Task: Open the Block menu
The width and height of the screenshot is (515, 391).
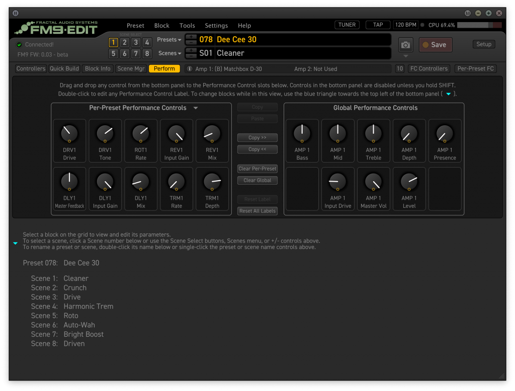Action: pyautogui.click(x=161, y=26)
